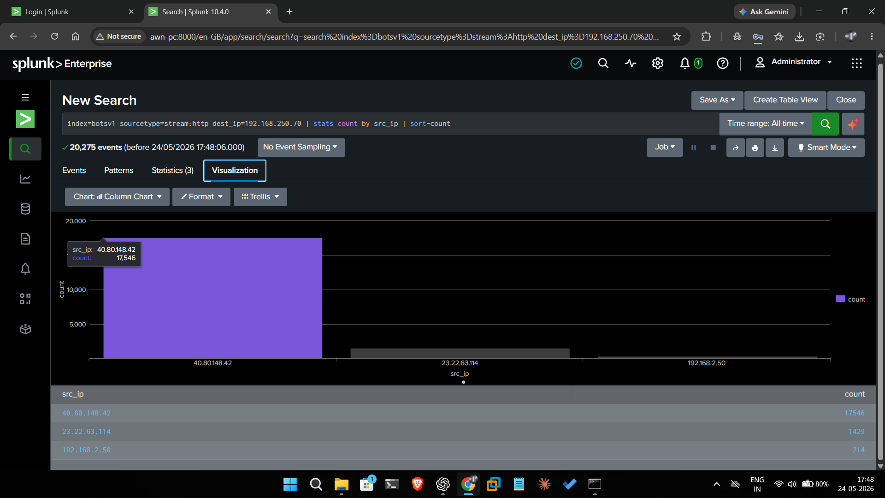Click the Ask Gemini button
Image resolution: width=885 pixels, height=498 pixels.
pos(764,12)
